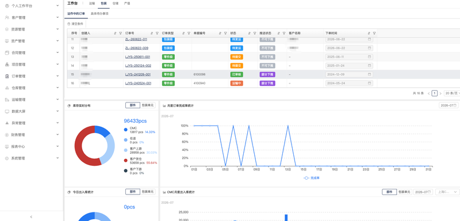Screen dimensions: 460x221
Task: Click the 运输管理 truck icon
Action: [x=7, y=100]
